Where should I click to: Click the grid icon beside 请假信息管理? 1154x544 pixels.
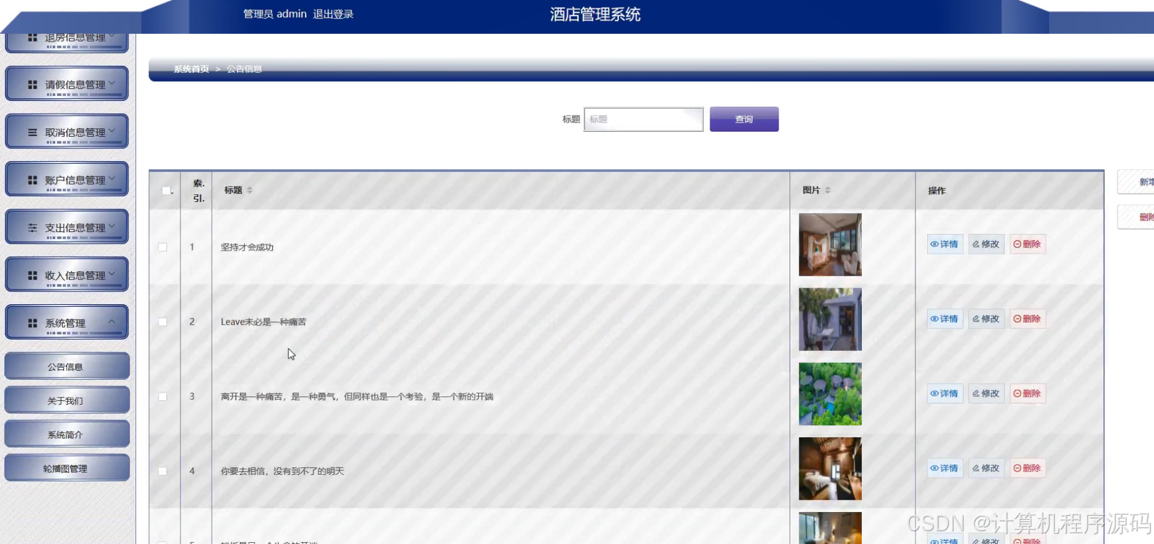[x=33, y=84]
